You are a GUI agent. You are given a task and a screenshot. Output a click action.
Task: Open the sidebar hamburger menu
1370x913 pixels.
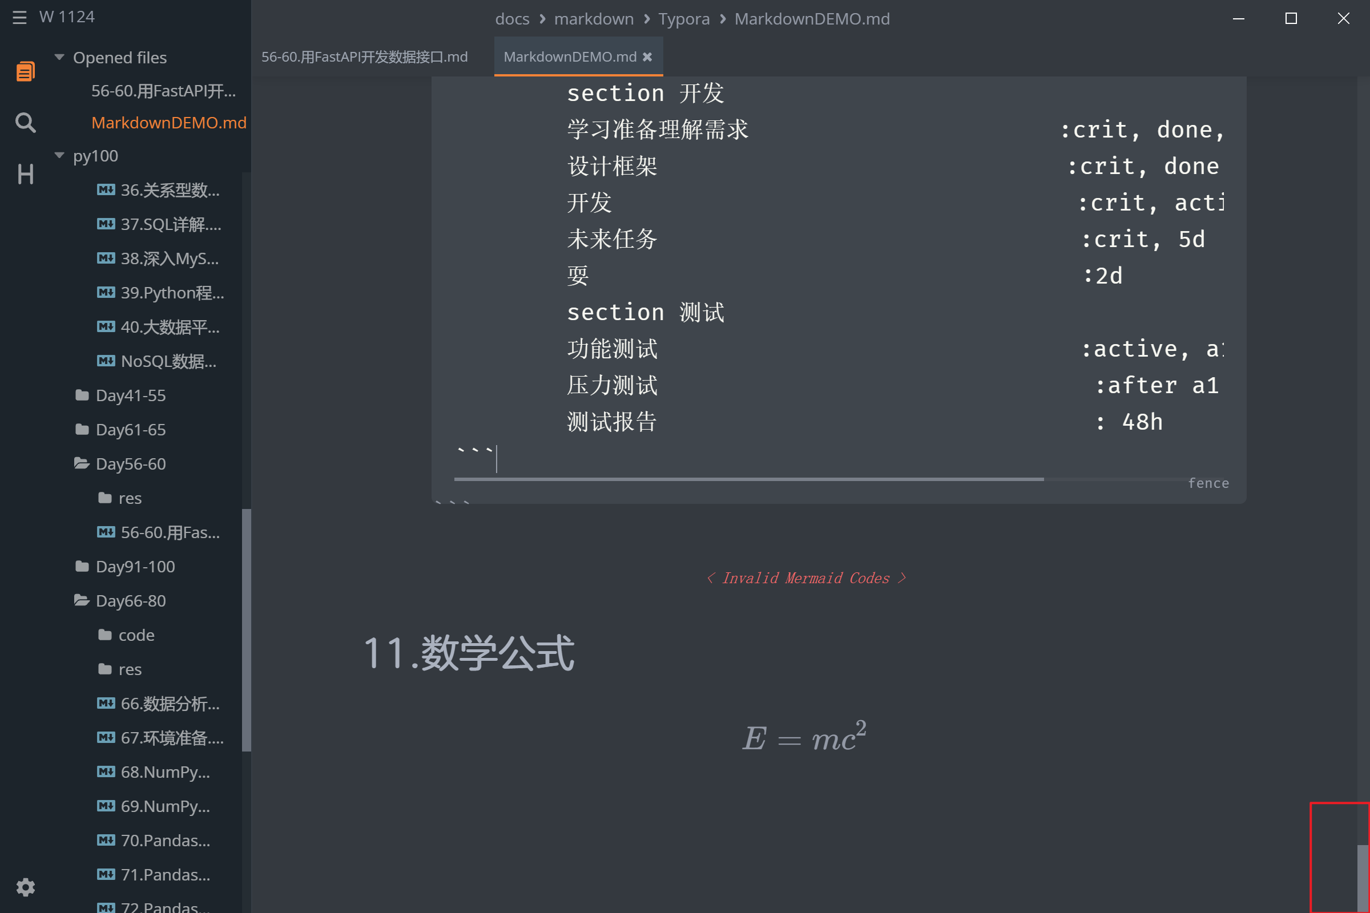coord(19,18)
